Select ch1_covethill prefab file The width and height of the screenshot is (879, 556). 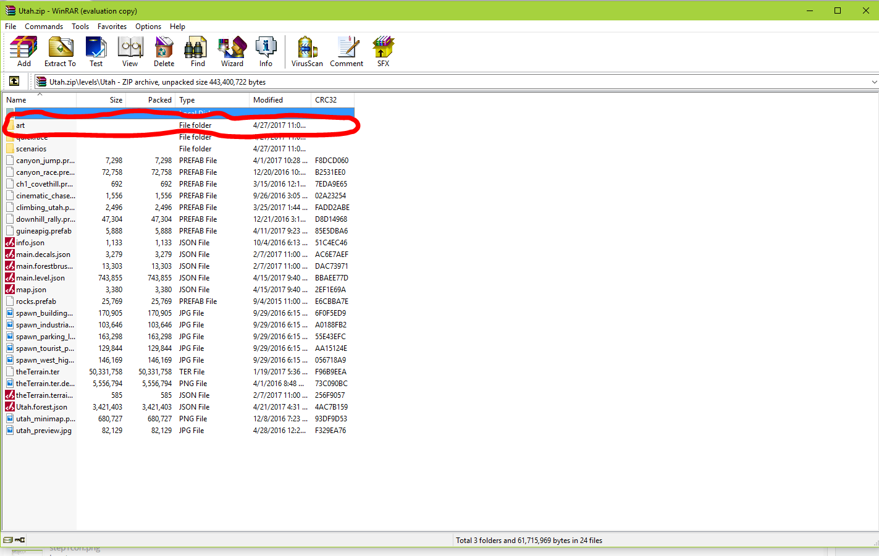point(179,184)
